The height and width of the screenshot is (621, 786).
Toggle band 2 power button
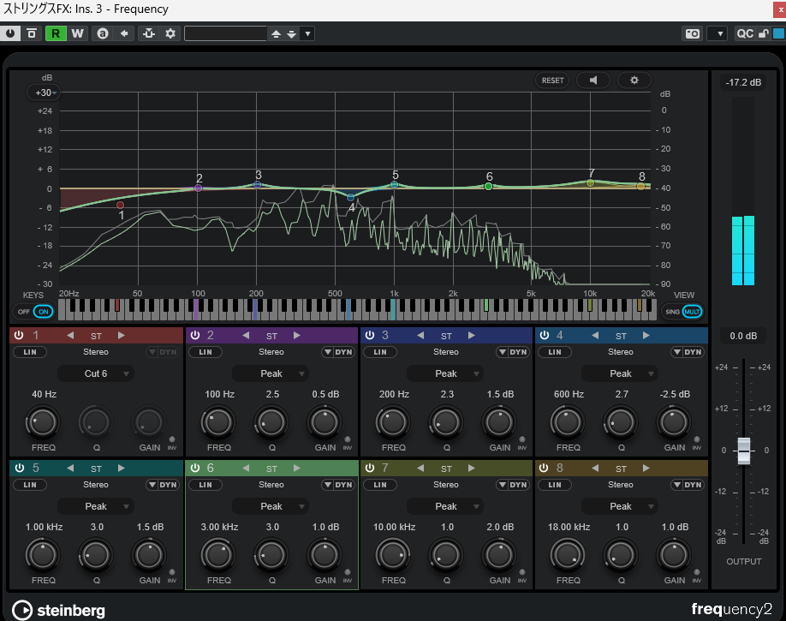click(x=195, y=335)
